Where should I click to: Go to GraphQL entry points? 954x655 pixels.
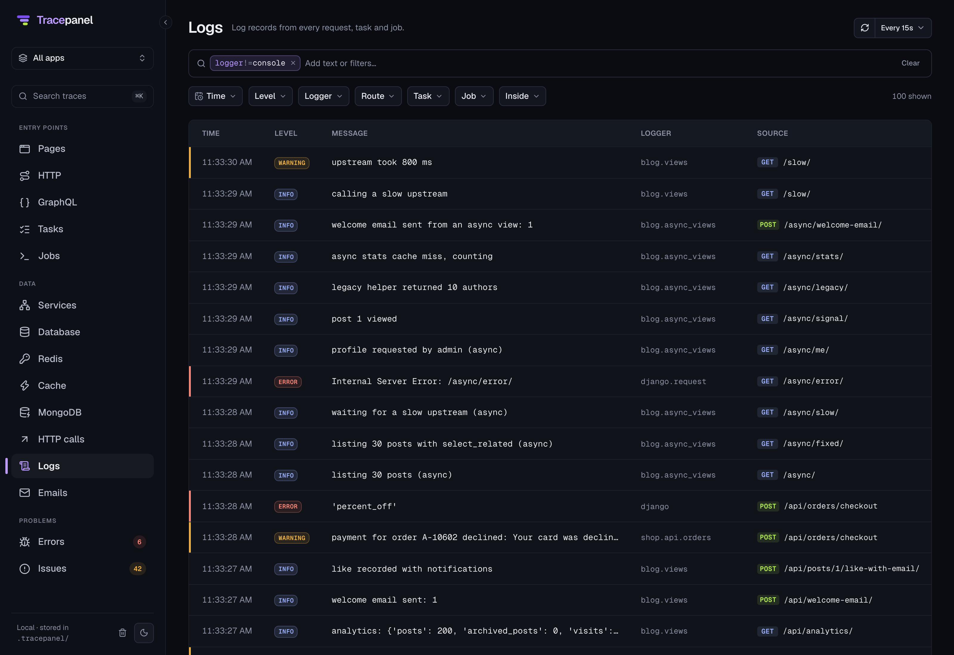[82, 202]
